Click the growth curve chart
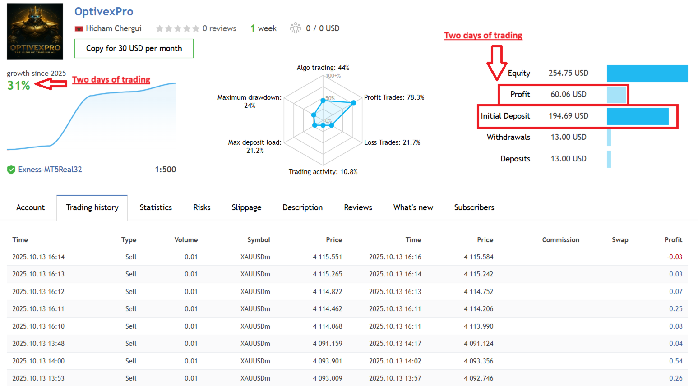Screen dimensions: 698x386 coord(91,116)
